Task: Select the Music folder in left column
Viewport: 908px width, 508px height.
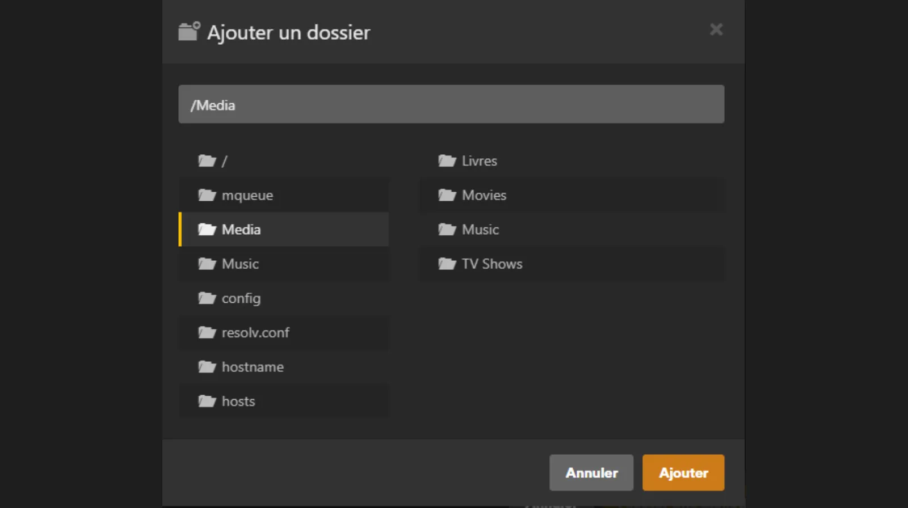Action: click(240, 264)
